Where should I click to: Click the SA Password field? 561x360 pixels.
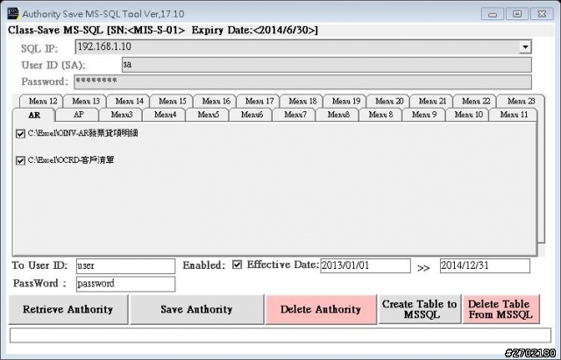[x=302, y=81]
